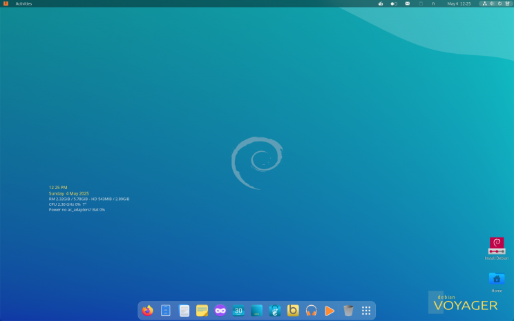514x321 pixels.
Task: Toggle the dot switch indicator in top bar
Action: (x=394, y=3)
